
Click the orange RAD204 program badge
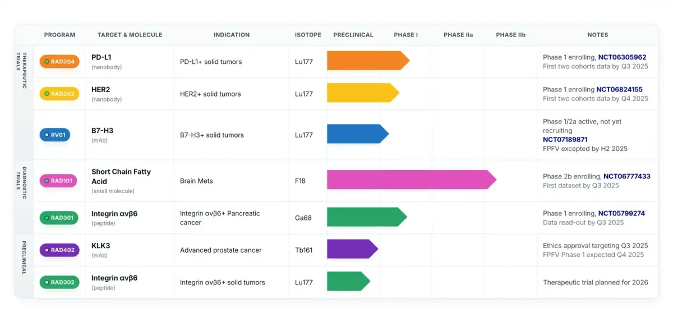[59, 62]
